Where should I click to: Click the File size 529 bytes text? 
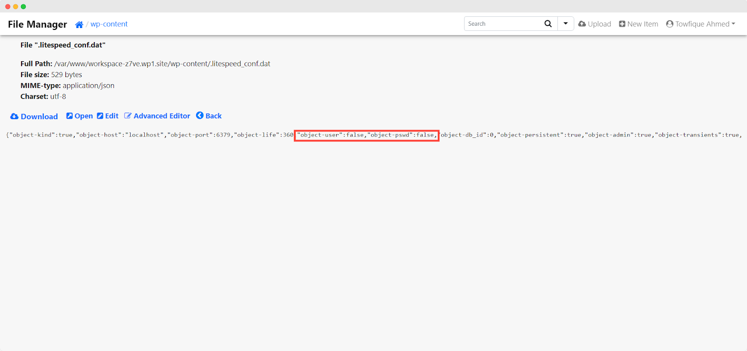coord(51,75)
